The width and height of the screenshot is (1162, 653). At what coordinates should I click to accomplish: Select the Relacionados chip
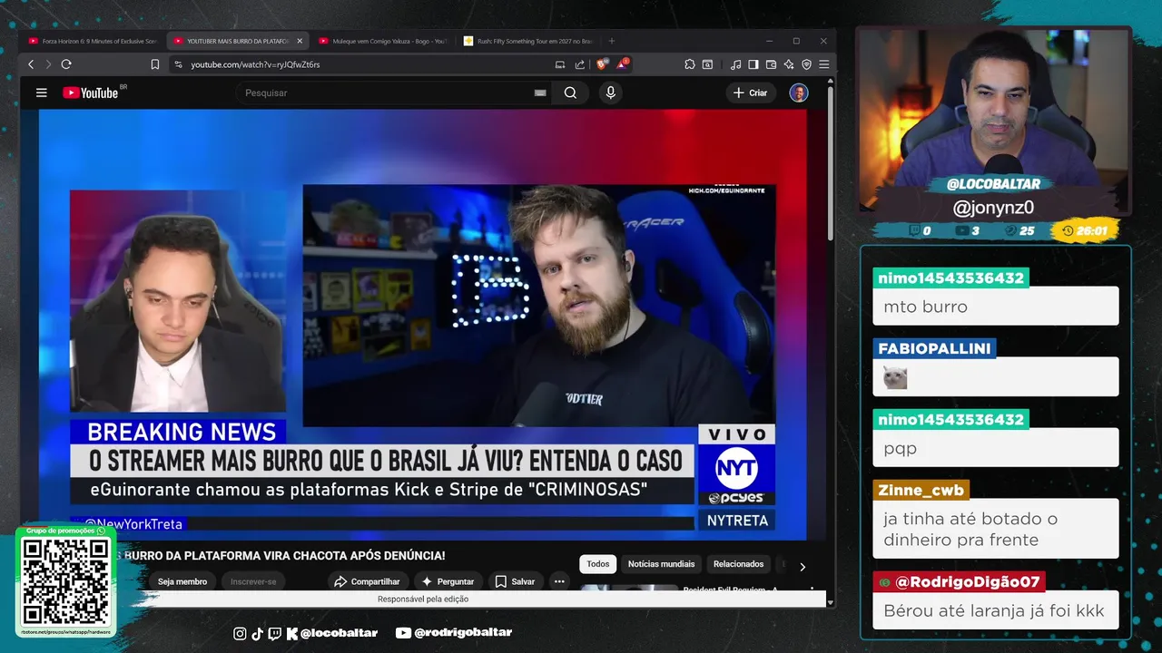pos(738,564)
